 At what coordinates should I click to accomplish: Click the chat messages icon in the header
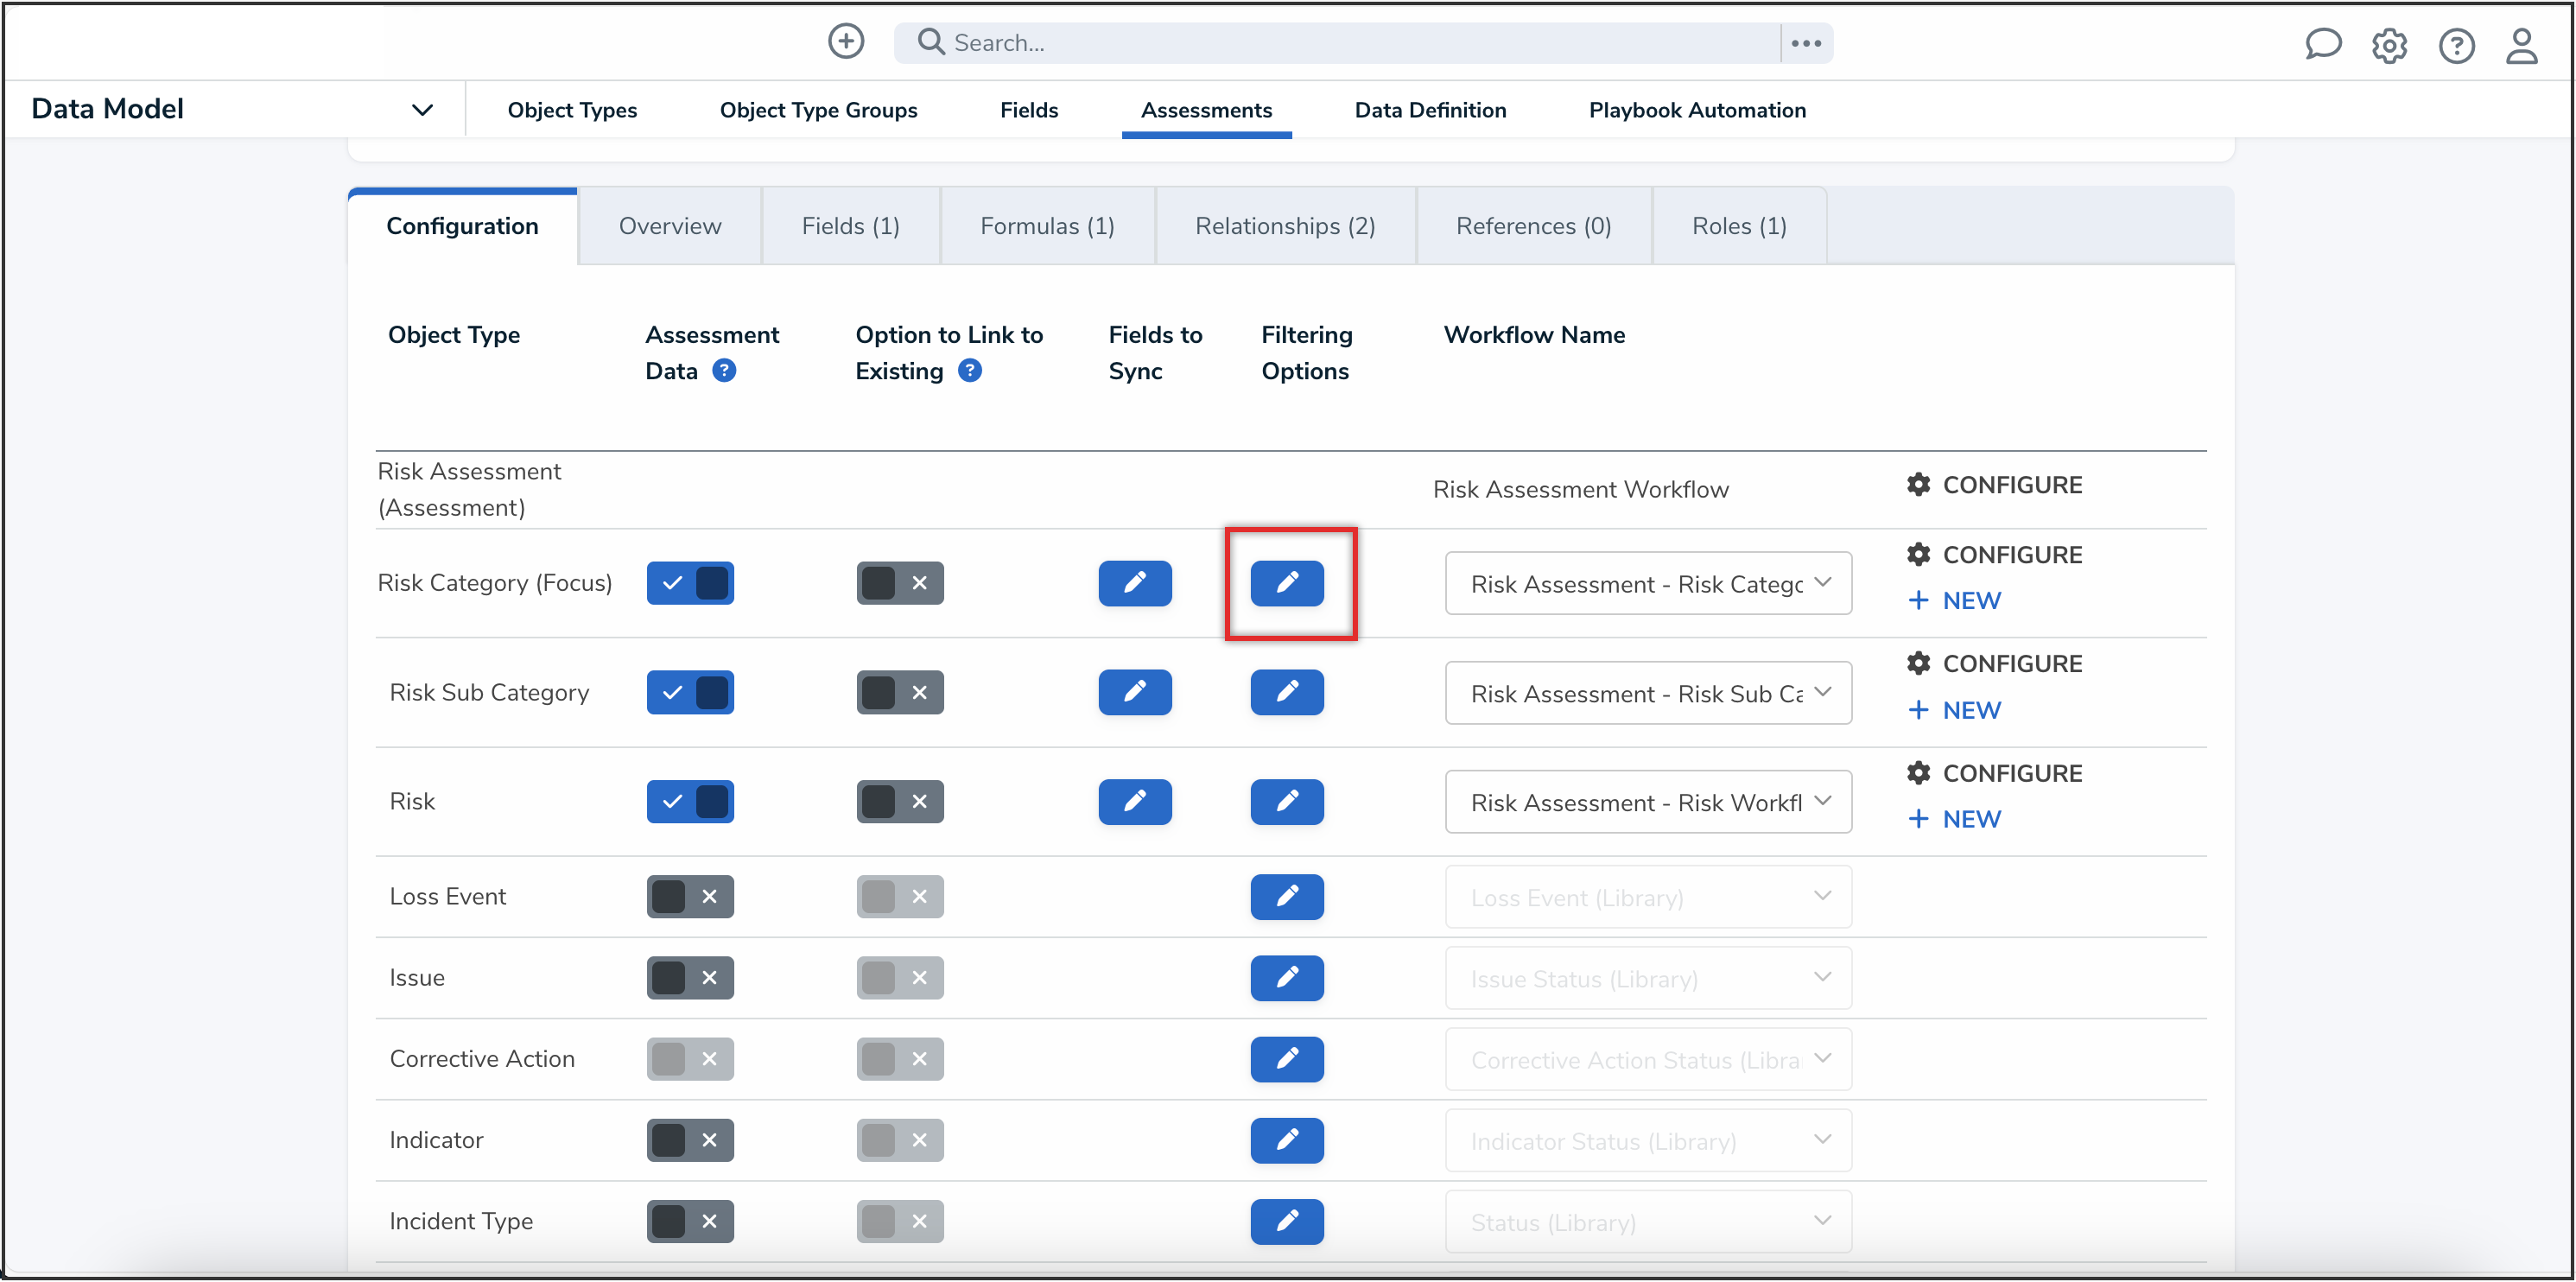pyautogui.click(x=2323, y=44)
